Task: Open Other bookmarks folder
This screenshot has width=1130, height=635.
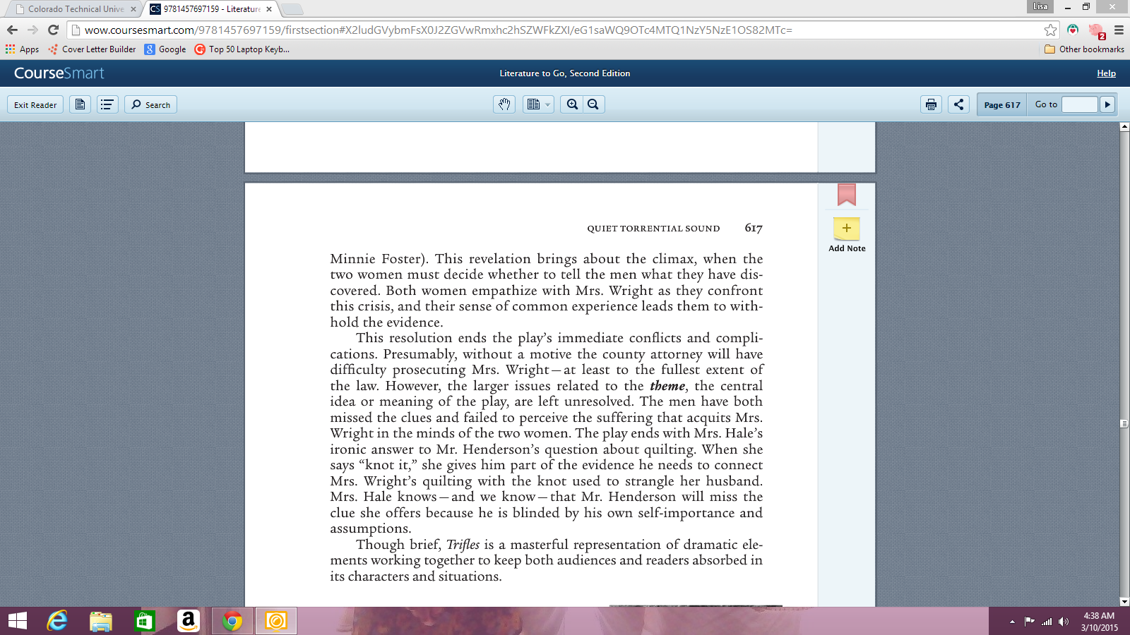Action: pos(1084,49)
